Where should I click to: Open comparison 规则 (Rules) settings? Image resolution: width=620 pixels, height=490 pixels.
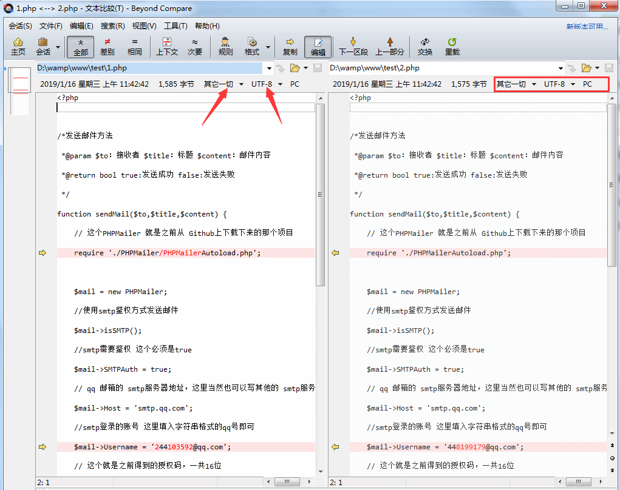(x=224, y=47)
